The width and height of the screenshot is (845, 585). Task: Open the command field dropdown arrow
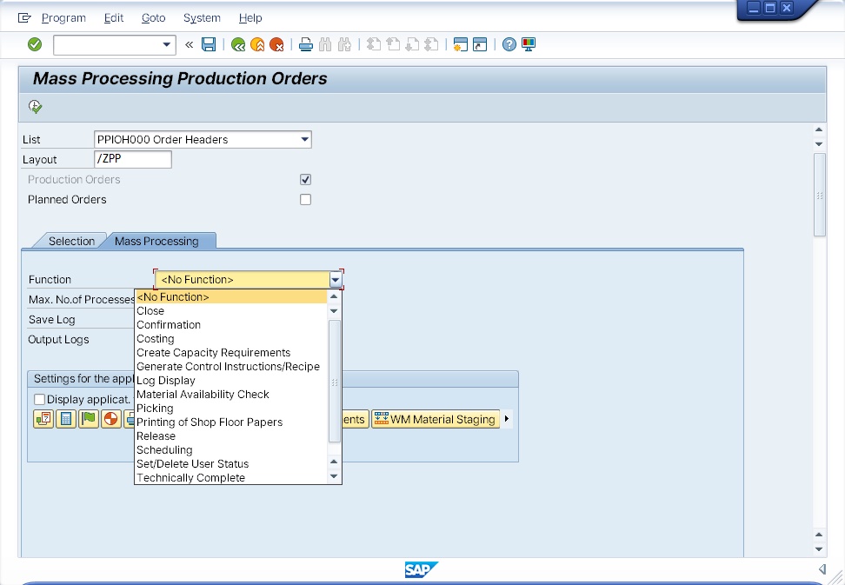tap(167, 44)
